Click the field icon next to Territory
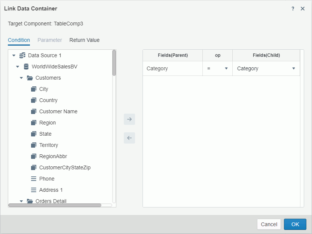This screenshot has width=312, height=234. click(x=33, y=145)
